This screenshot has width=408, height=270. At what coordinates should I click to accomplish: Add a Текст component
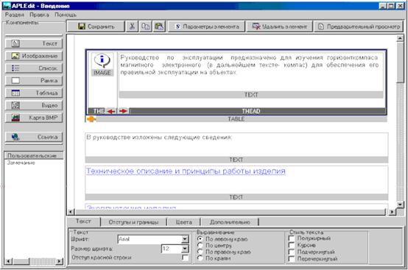34,43
